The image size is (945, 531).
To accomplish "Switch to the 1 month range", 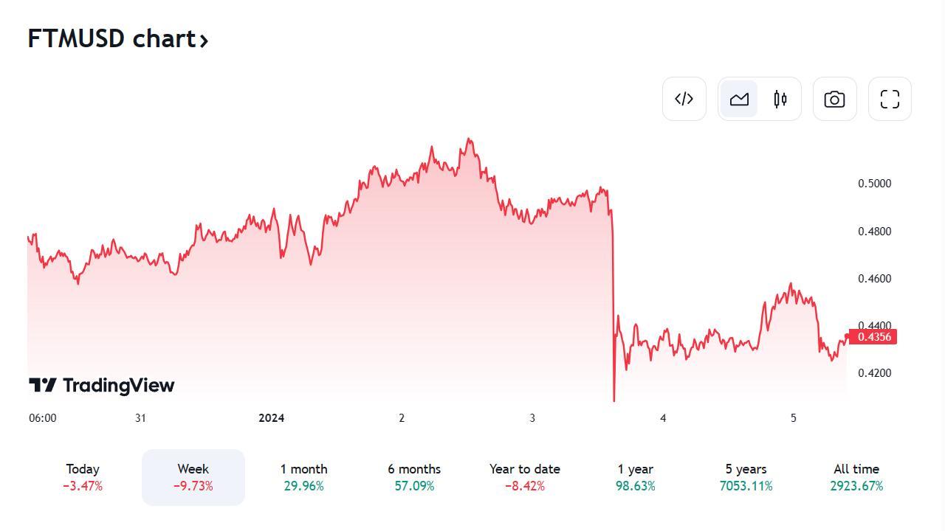I will [x=303, y=477].
